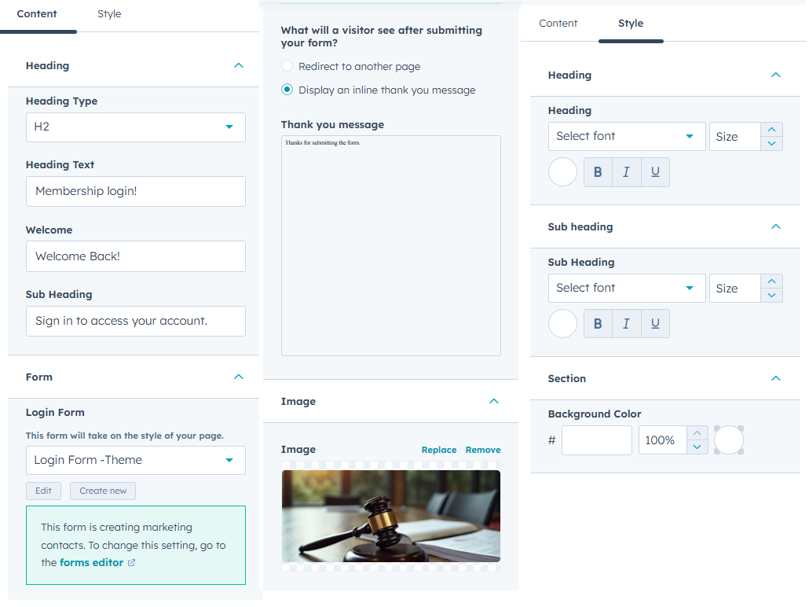This screenshot has width=809, height=607.
Task: Select Display an inline thank you message
Action: tap(287, 90)
